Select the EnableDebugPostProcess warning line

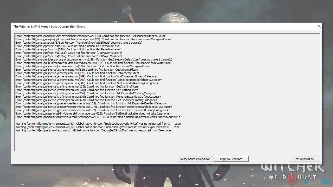pos(98,127)
